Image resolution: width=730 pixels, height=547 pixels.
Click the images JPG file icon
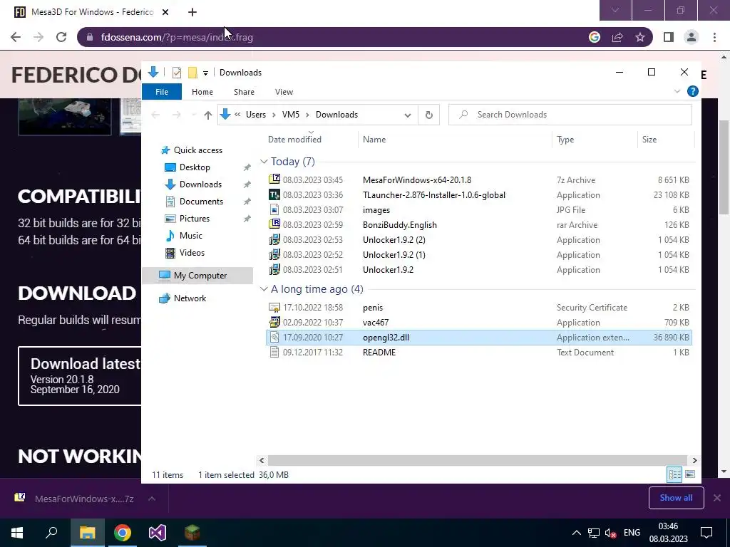pyautogui.click(x=274, y=209)
